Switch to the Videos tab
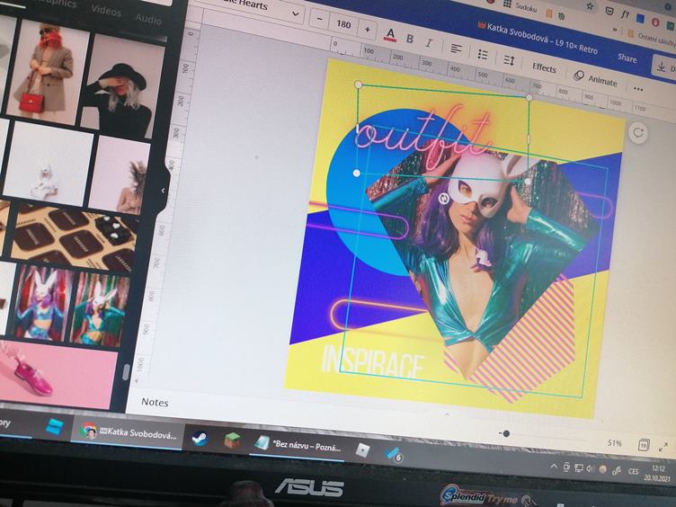676x507 pixels. (106, 11)
